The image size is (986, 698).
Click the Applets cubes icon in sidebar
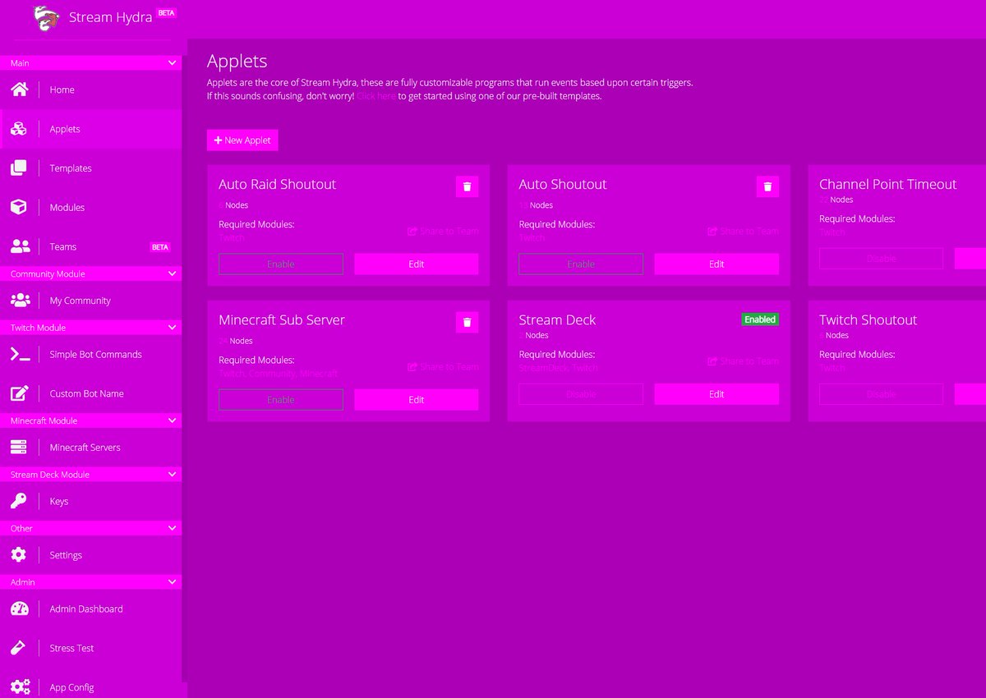tap(19, 129)
